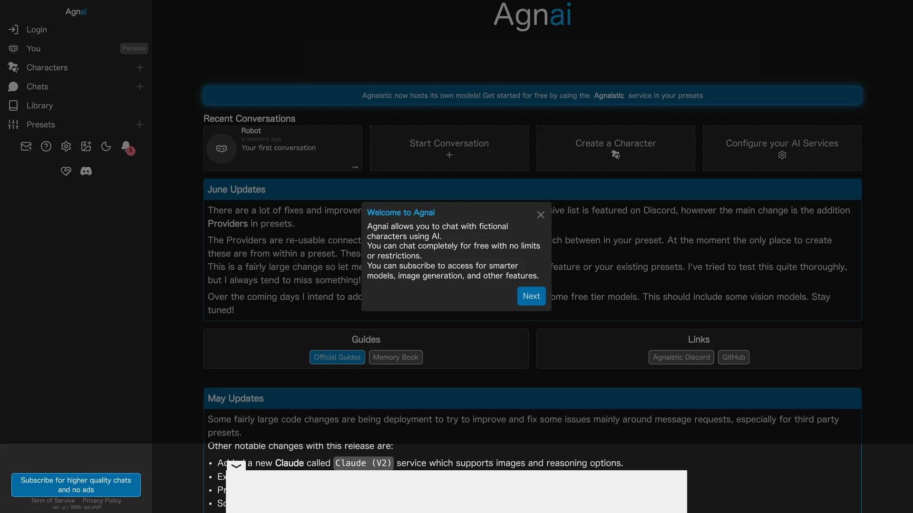913x513 pixels.
Task: Add a new character with the plus icon
Action: [x=139, y=67]
